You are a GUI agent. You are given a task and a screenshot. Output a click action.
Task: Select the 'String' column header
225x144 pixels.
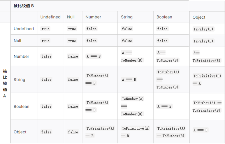click(127, 17)
